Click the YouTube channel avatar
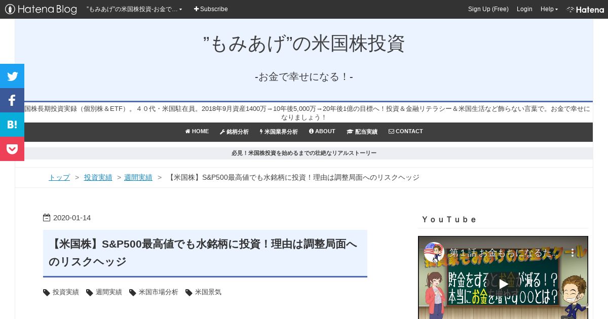This screenshot has height=319, width=608. point(434,252)
